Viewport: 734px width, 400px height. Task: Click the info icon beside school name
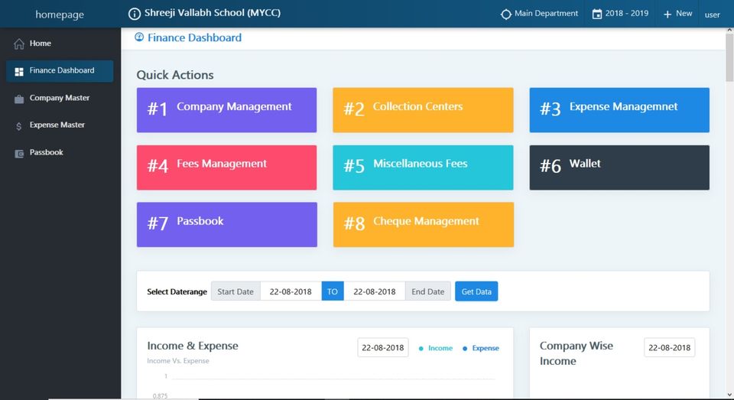coord(135,14)
